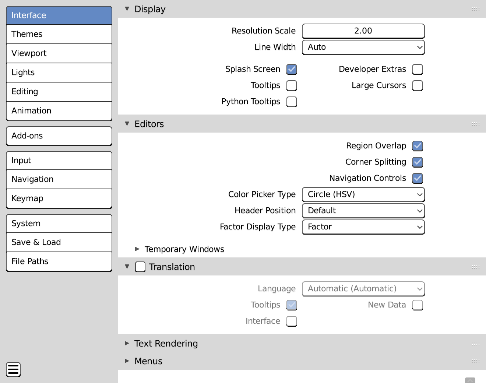The height and width of the screenshot is (383, 486).
Task: Select the Interface tab
Action: point(59,15)
